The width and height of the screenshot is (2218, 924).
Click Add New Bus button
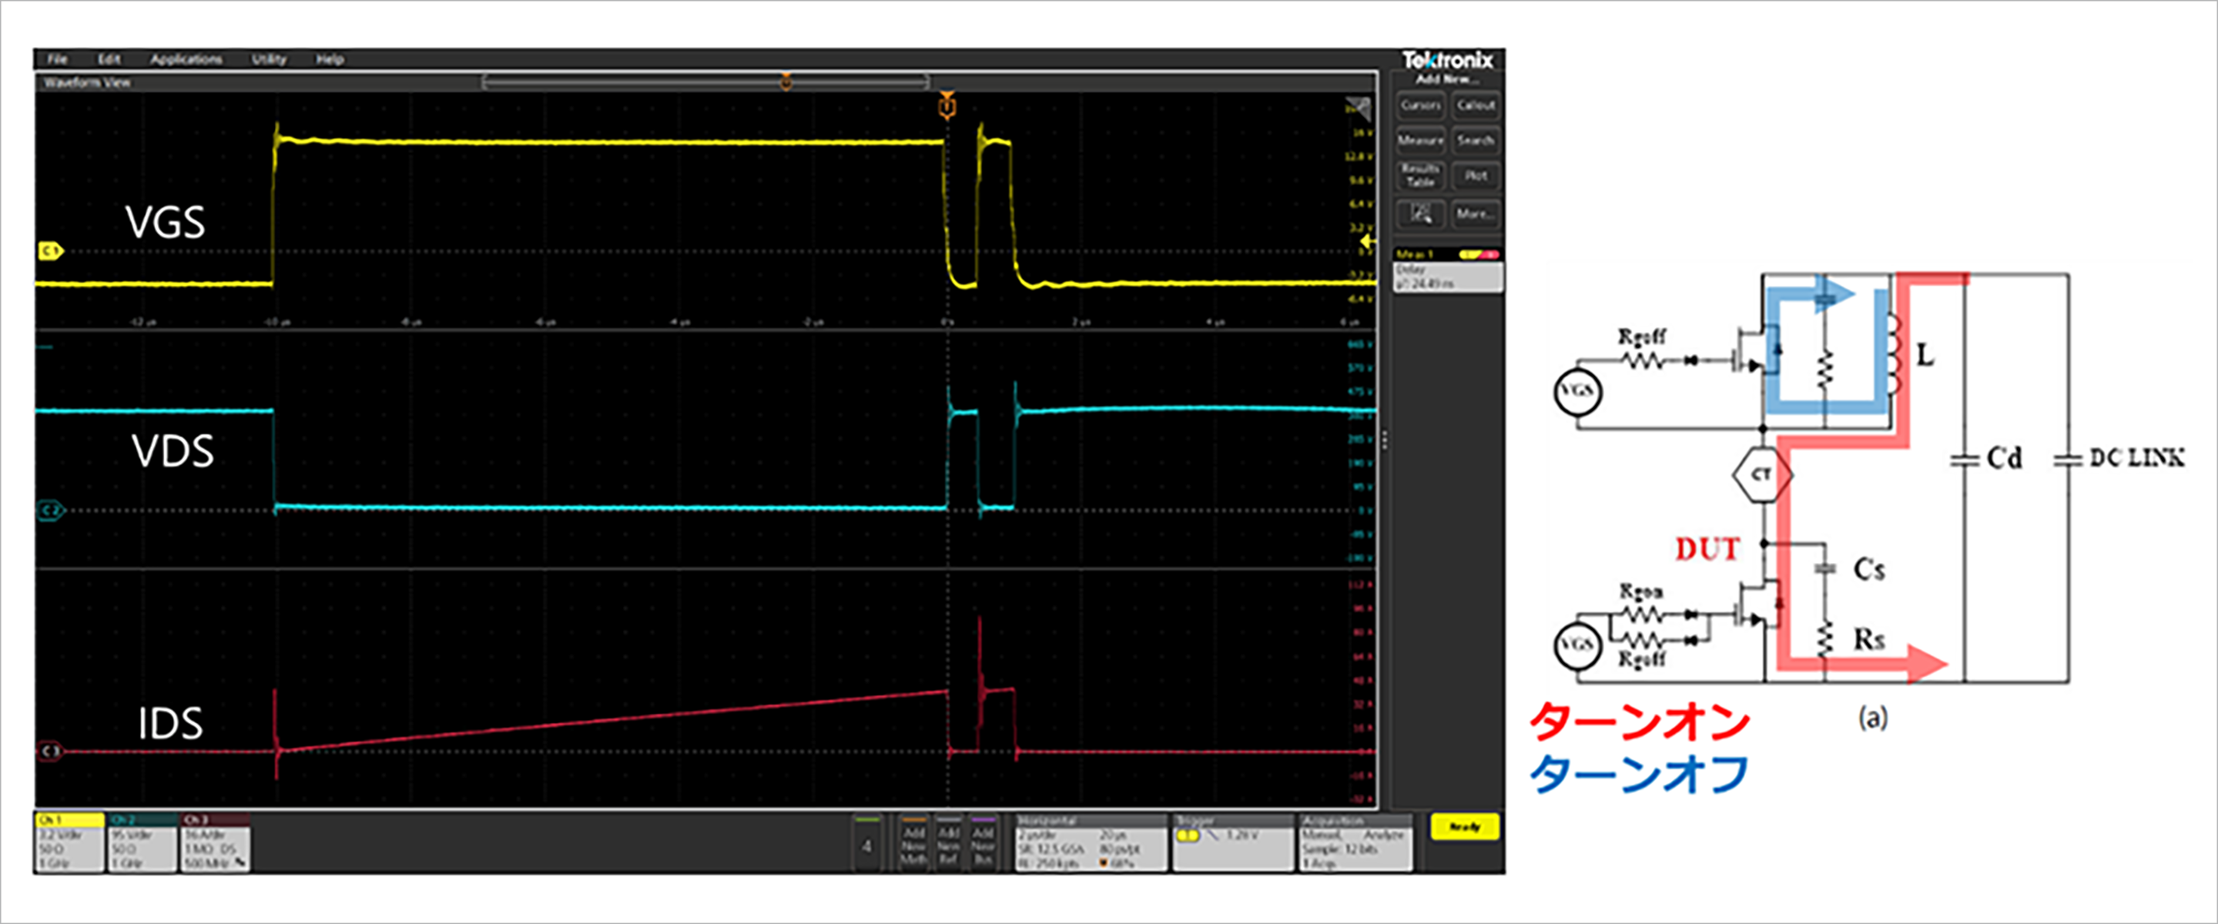coord(983,842)
